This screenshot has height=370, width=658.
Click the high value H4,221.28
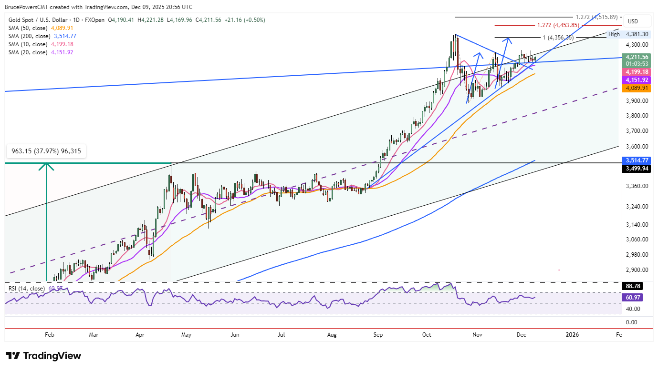(151, 20)
